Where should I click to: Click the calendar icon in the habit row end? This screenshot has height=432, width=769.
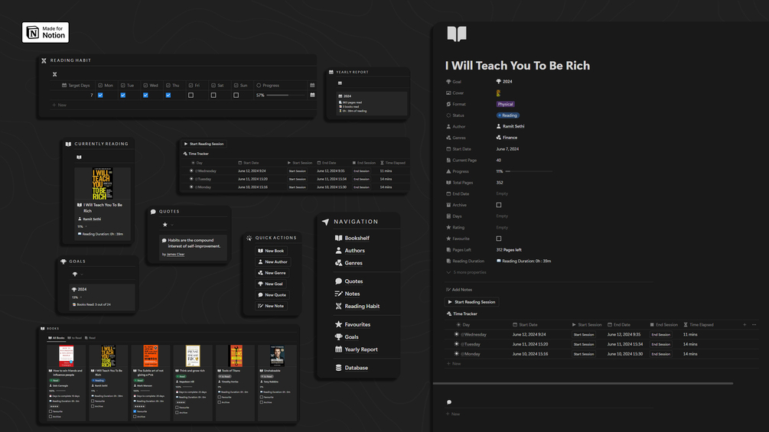(312, 95)
